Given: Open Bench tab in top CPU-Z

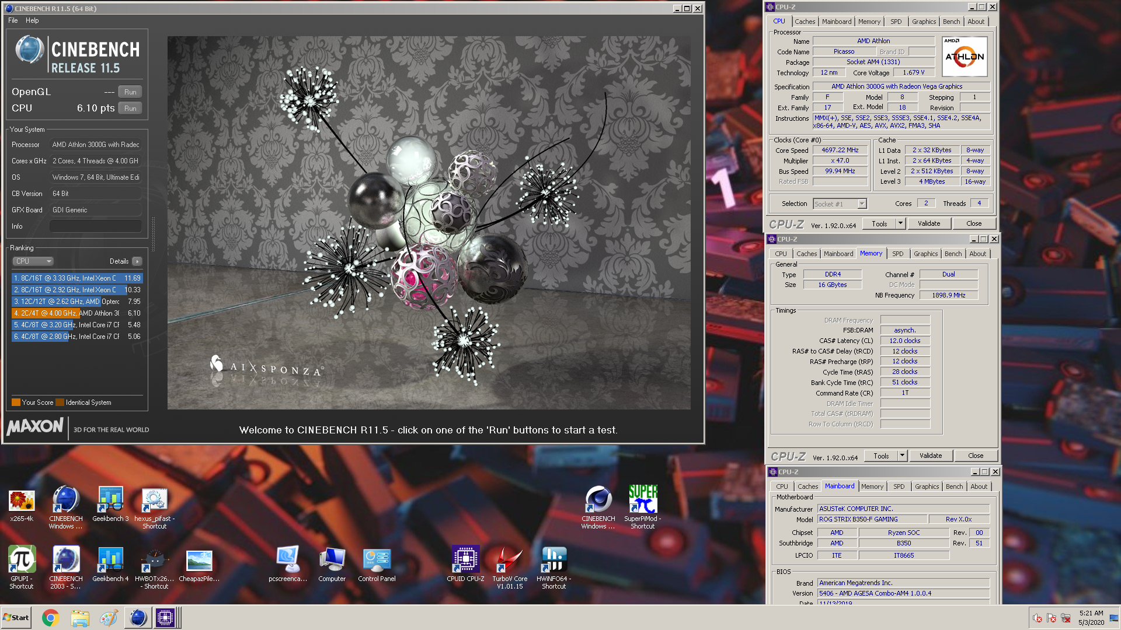Looking at the screenshot, I should (951, 22).
